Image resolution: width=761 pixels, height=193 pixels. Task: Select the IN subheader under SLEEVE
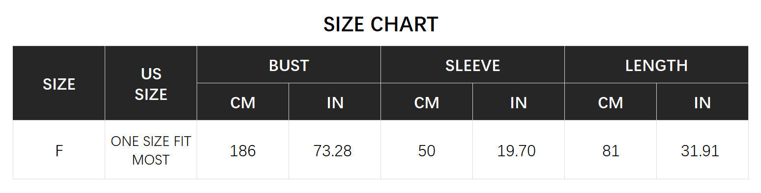click(519, 102)
